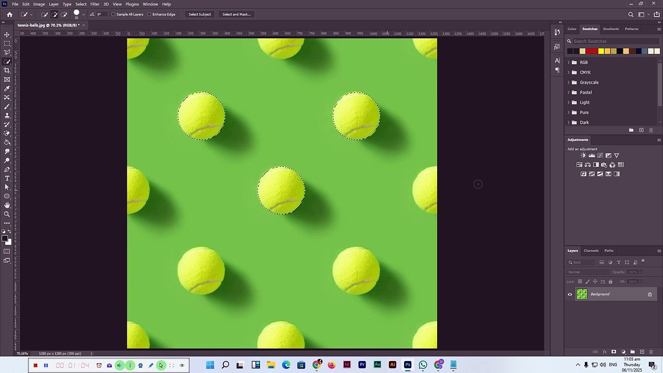Select the Hand tool
This screenshot has height=373, width=663.
pos(7,205)
